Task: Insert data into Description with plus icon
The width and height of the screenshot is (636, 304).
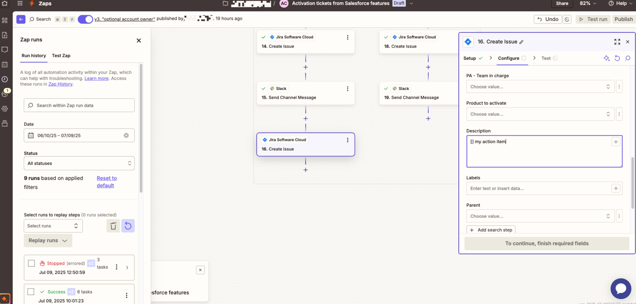Action: (x=616, y=142)
